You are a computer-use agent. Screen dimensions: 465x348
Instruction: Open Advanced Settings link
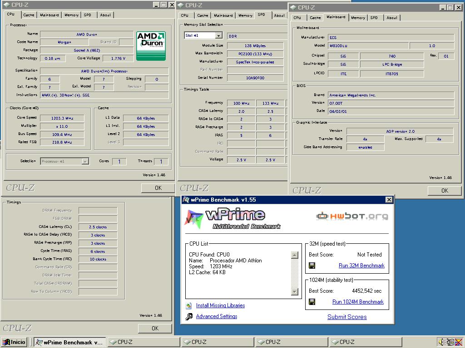pyautogui.click(x=217, y=316)
